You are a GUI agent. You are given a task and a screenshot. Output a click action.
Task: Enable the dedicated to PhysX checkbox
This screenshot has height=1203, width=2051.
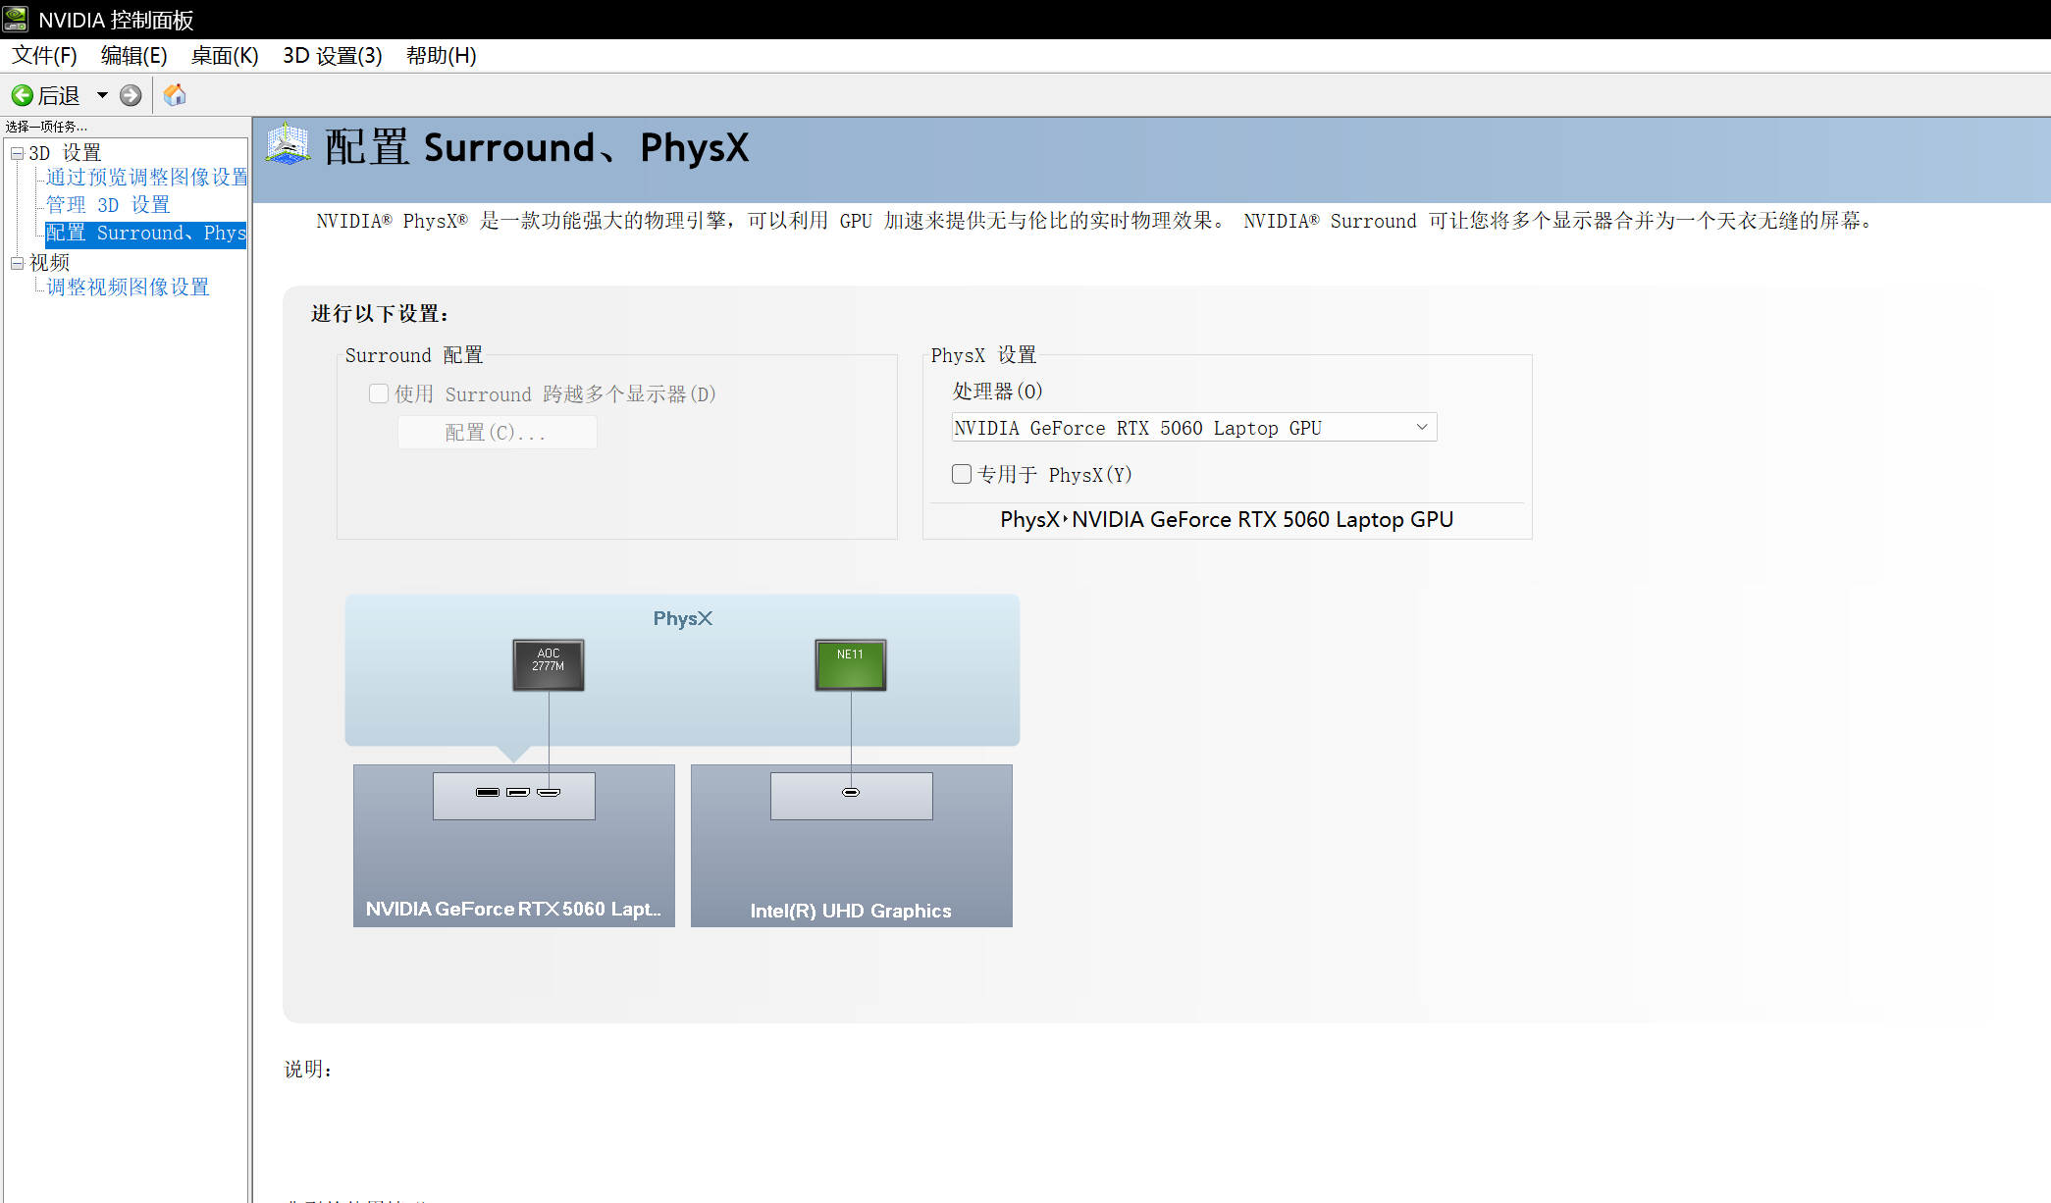click(962, 474)
